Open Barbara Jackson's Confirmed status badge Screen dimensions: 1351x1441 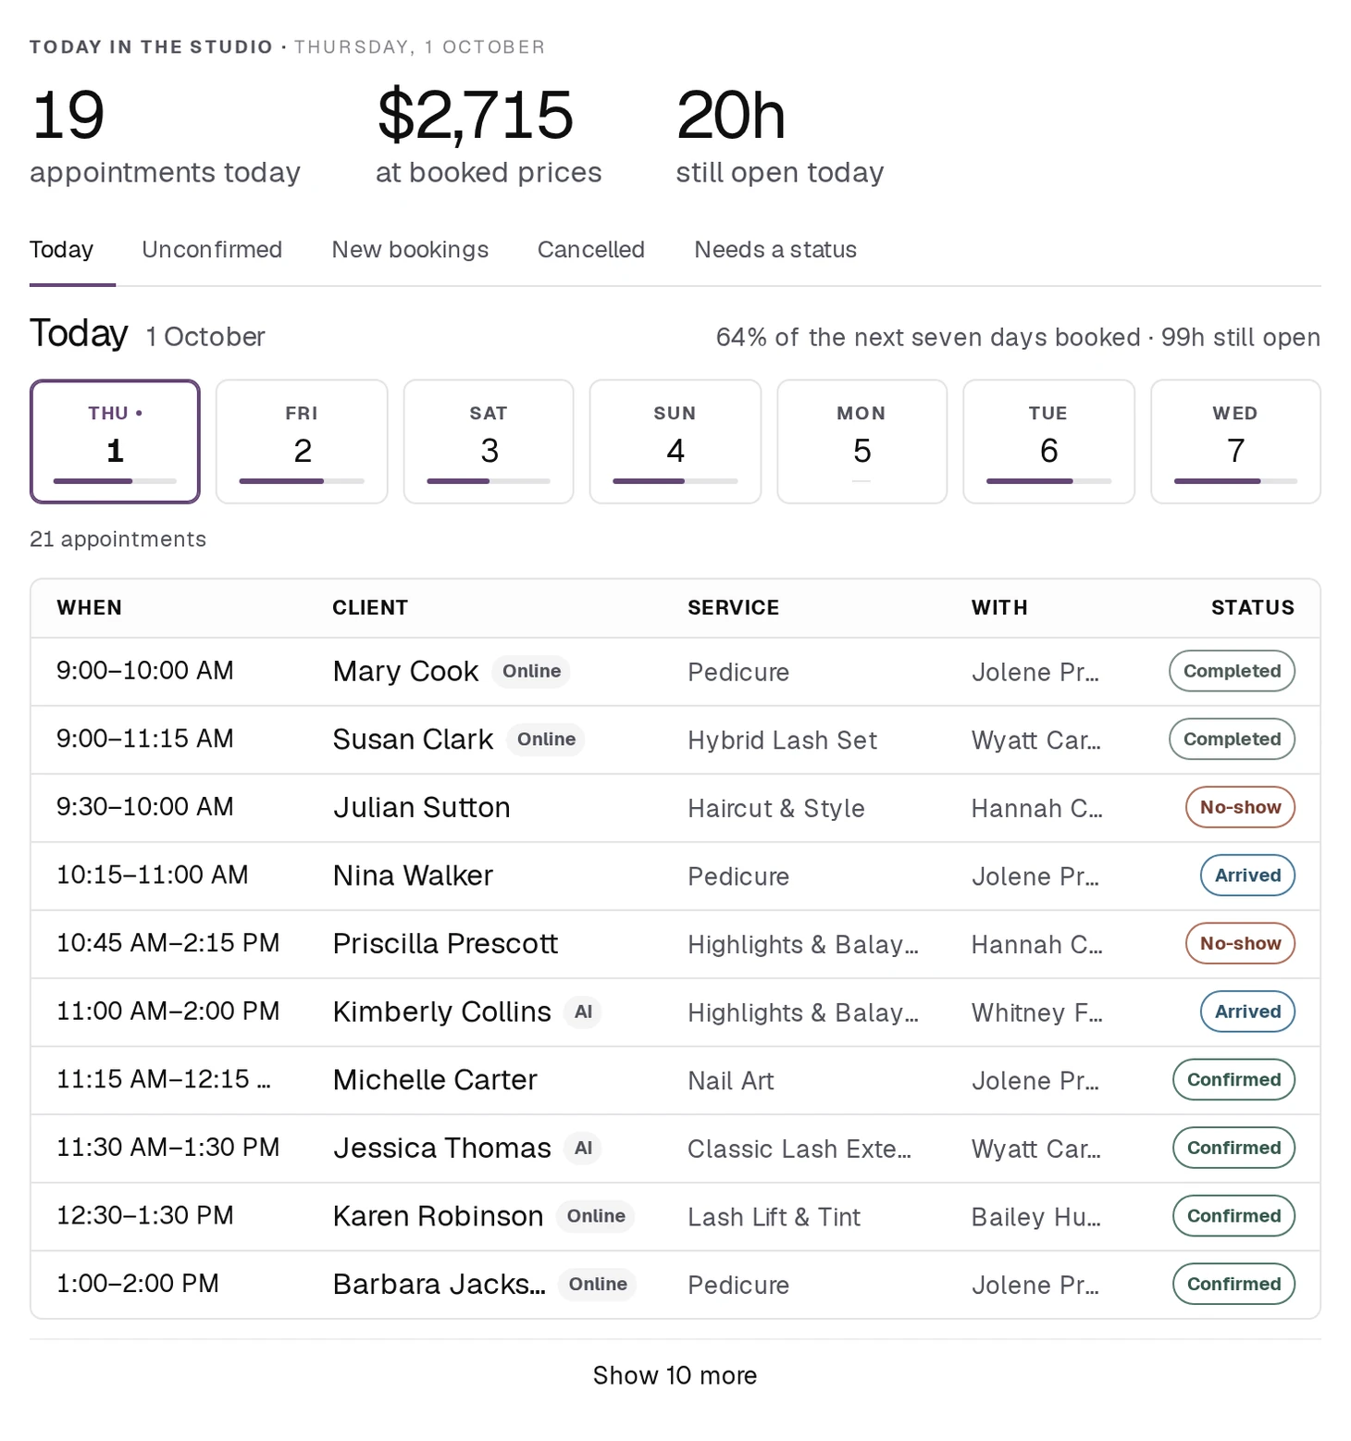(1233, 1284)
